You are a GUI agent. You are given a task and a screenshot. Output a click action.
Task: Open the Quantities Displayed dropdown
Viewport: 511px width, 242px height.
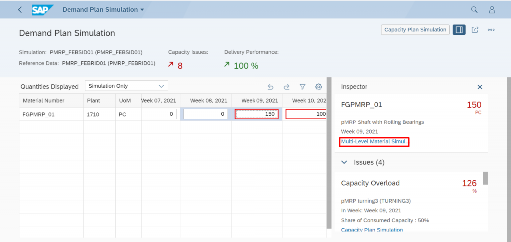click(126, 86)
